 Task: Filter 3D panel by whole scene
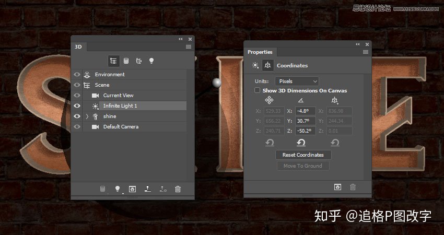113,61
